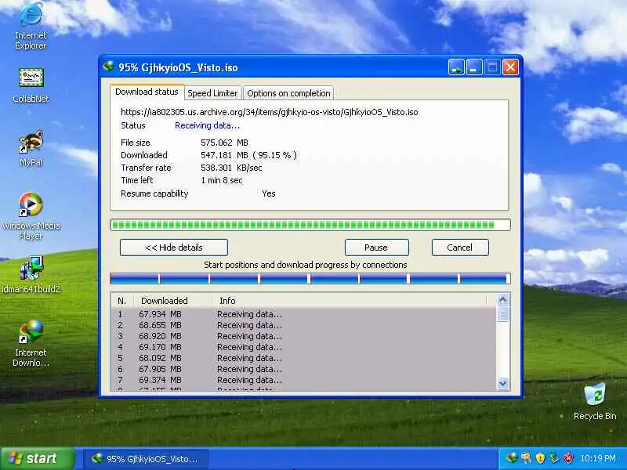This screenshot has width=627, height=470.
Task: Select connection row with 67.905 MB
Action: point(303,369)
